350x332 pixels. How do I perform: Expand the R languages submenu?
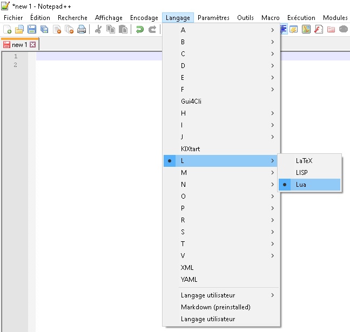tap(221, 220)
